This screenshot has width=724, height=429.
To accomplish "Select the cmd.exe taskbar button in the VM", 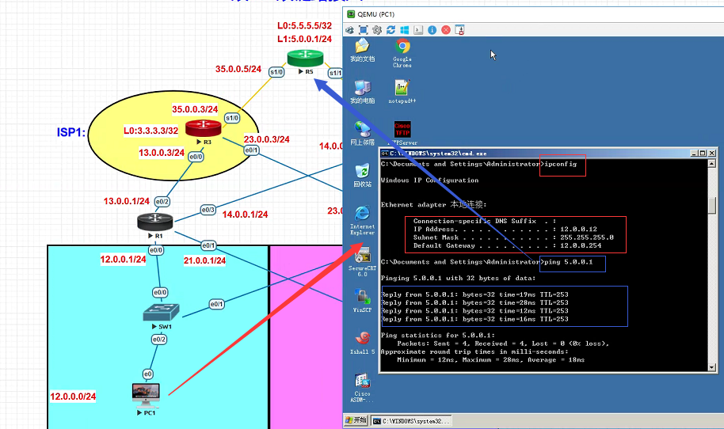I will tap(411, 421).
